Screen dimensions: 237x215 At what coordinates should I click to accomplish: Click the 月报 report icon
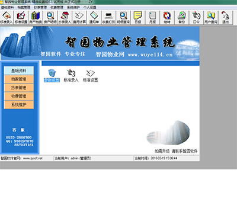[x=152, y=18]
